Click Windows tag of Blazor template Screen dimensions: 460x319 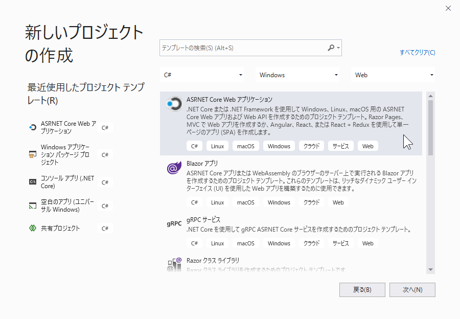pos(279,202)
